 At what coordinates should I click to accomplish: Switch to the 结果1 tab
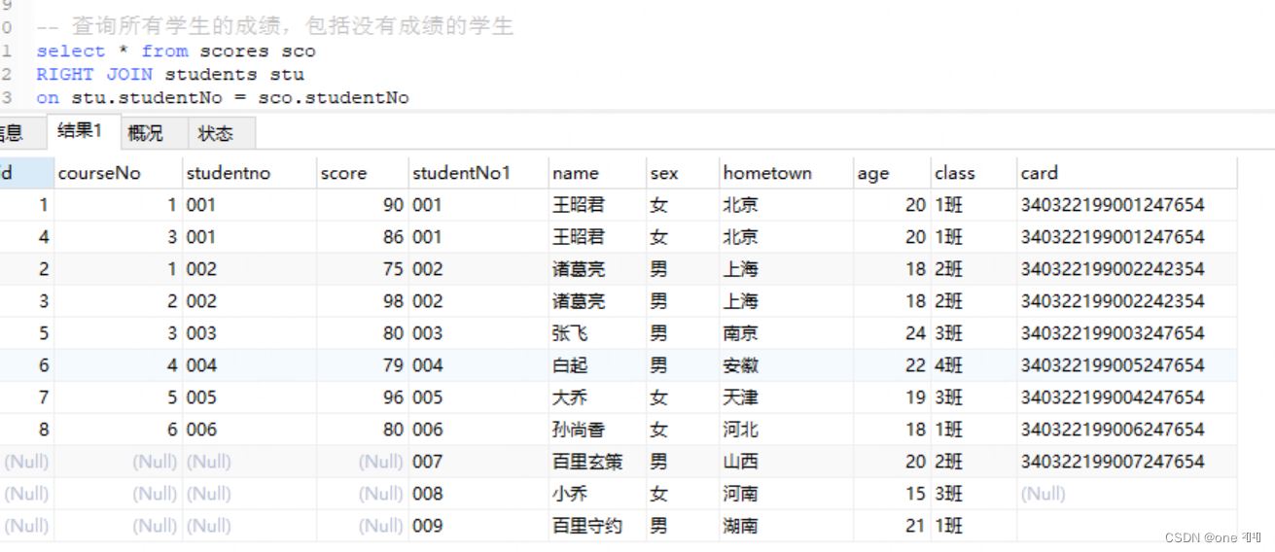pyautogui.click(x=80, y=132)
